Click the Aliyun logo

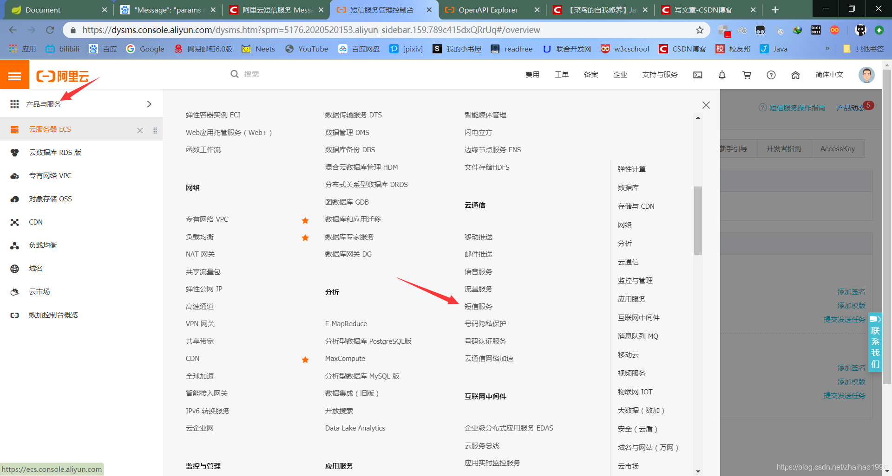pos(63,76)
